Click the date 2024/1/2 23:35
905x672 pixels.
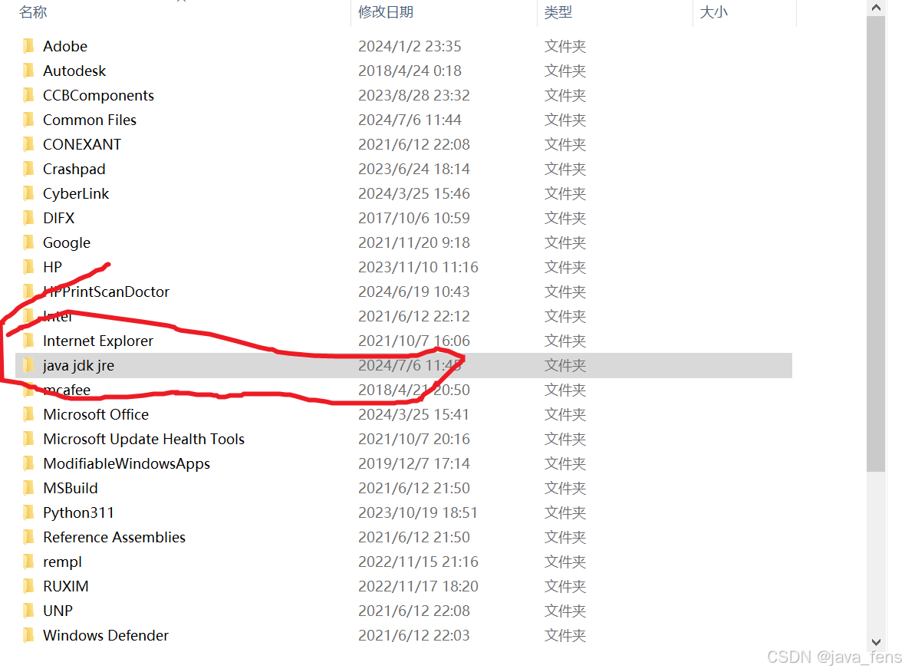(410, 46)
